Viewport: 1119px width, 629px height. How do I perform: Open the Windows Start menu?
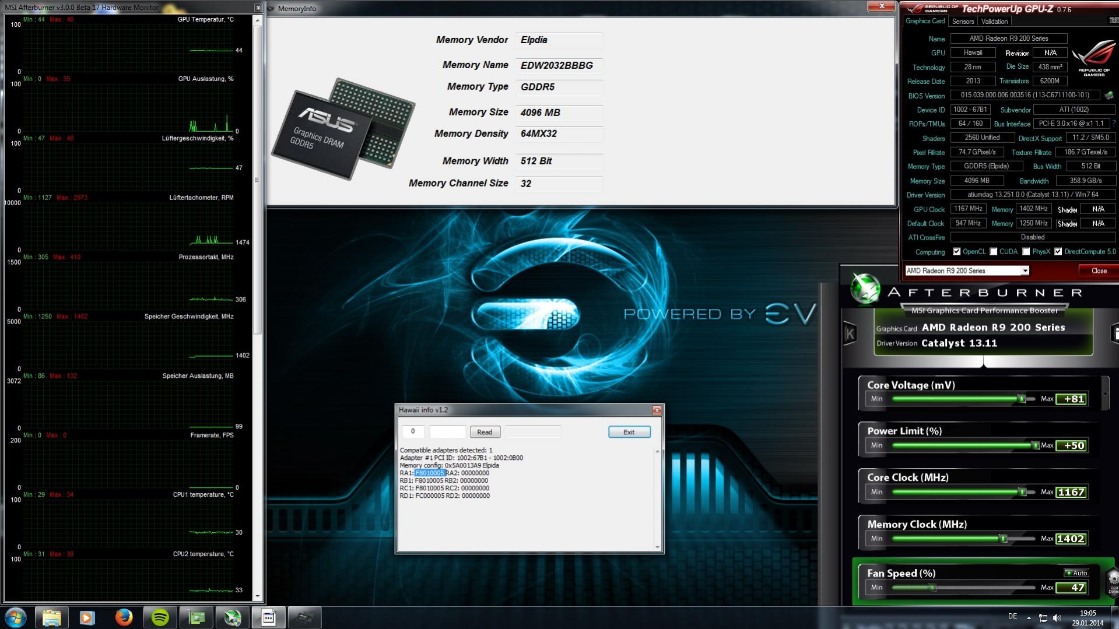(16, 617)
